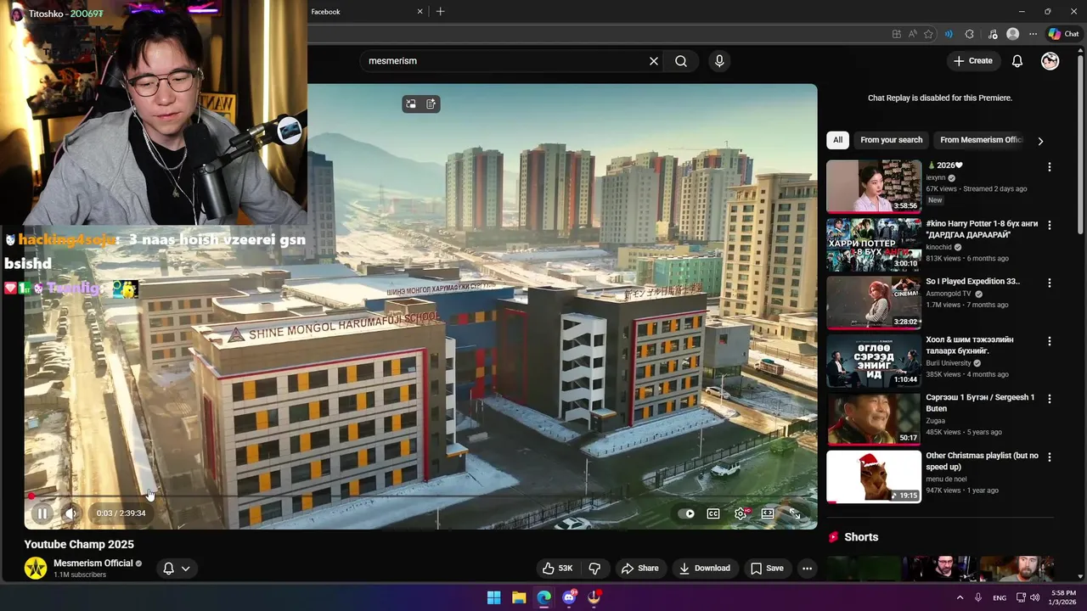Click the miniplayer overlay icon on video
Viewport: 1087px width, 611px height.
coord(411,104)
